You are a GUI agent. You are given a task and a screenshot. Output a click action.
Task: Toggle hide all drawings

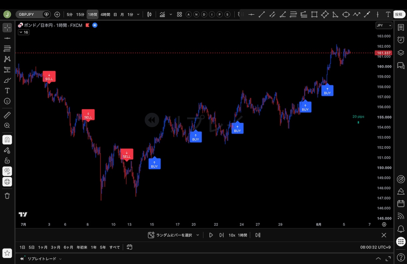point(7,171)
